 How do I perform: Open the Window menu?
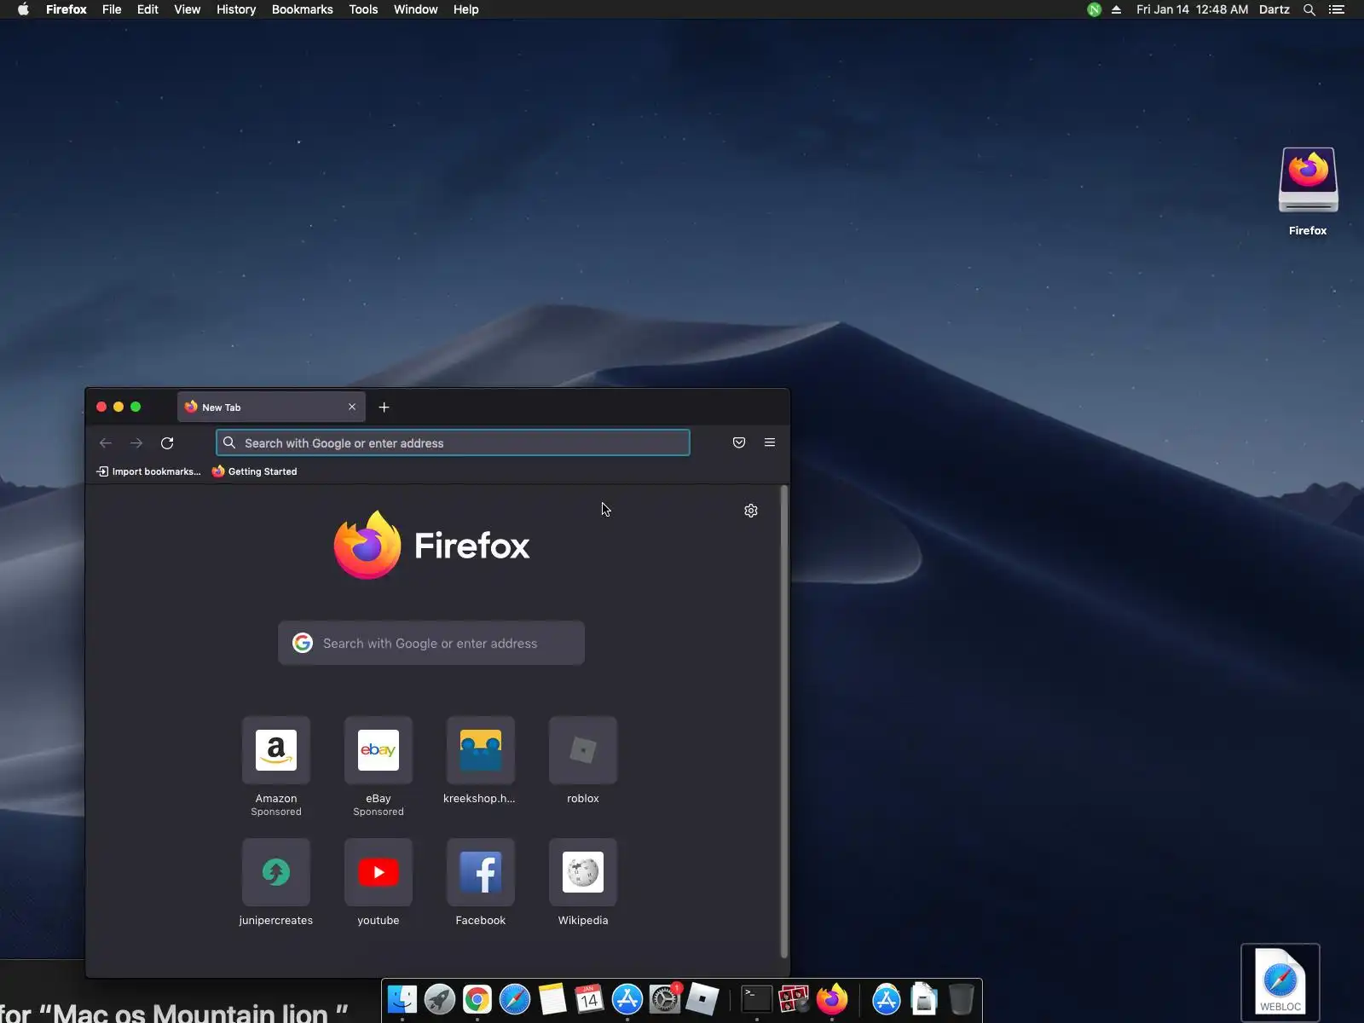pos(416,9)
